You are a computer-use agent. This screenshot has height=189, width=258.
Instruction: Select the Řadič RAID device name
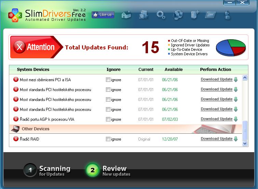pyautogui.click(x=29, y=139)
